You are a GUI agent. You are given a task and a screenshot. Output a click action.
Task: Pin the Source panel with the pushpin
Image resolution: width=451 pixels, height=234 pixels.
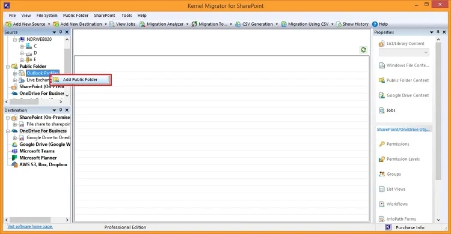click(61, 32)
